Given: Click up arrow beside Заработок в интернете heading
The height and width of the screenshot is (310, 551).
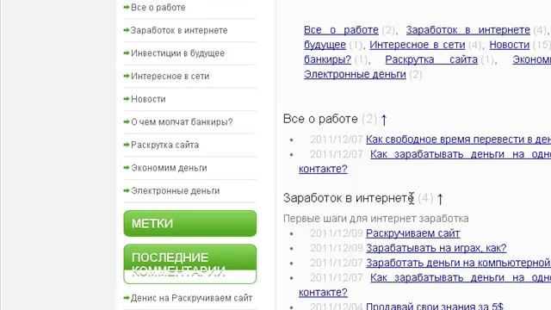Looking at the screenshot, I should 440,199.
